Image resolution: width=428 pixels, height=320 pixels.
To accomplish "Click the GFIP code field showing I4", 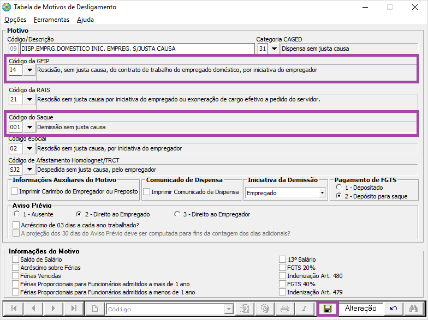I will [x=15, y=70].
